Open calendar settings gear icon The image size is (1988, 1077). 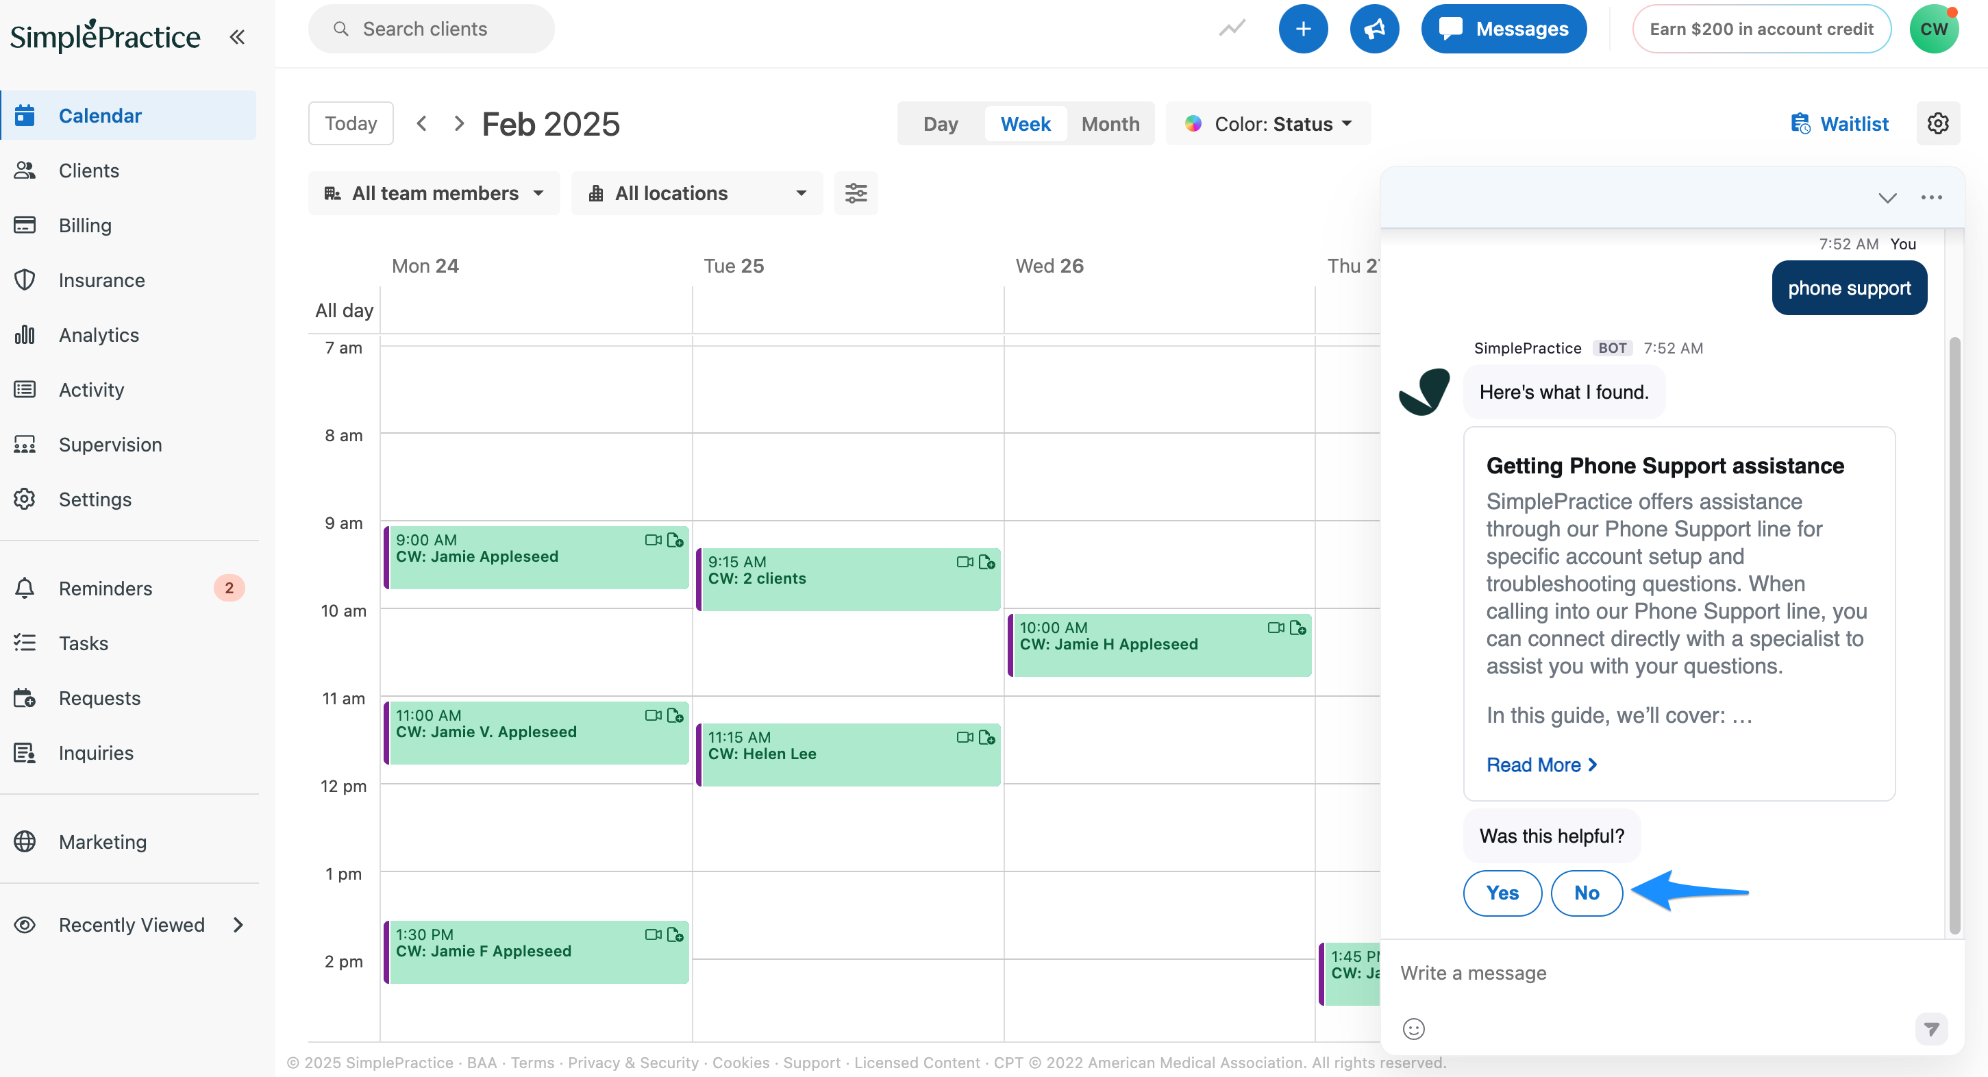coord(1937,123)
